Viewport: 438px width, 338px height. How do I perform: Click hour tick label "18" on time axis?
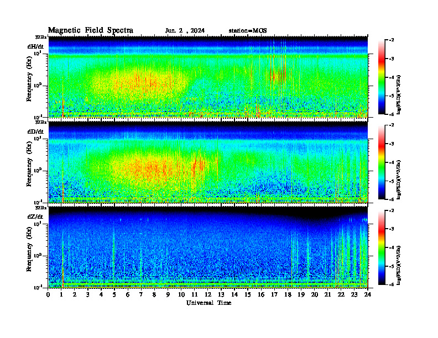[x=288, y=295]
